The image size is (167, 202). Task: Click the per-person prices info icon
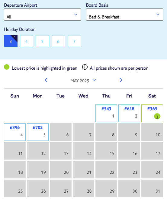click(85, 67)
